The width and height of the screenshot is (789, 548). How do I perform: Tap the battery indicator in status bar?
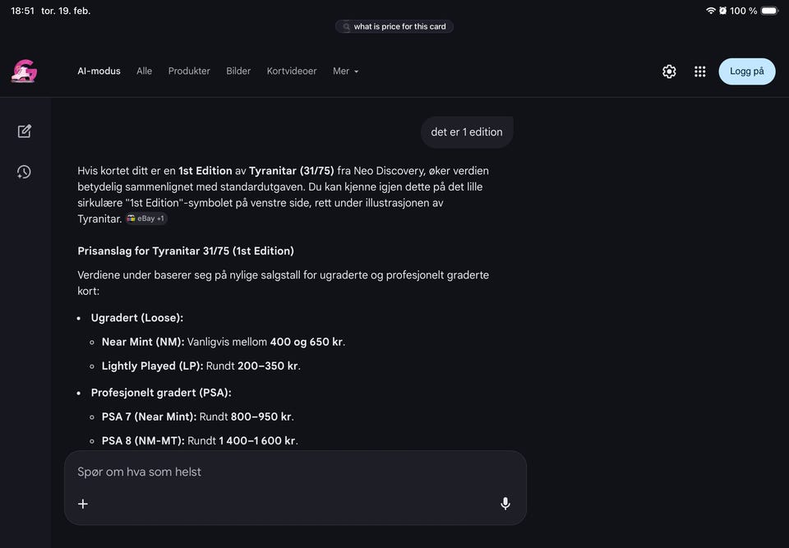769,11
